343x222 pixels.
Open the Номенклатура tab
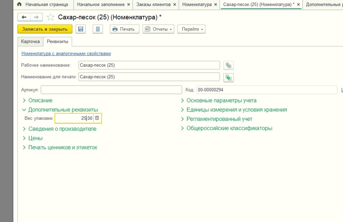[x=197, y=5]
